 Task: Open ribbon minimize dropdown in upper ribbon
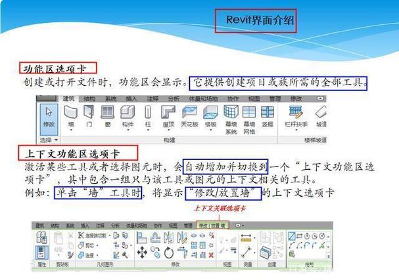pos(321,98)
